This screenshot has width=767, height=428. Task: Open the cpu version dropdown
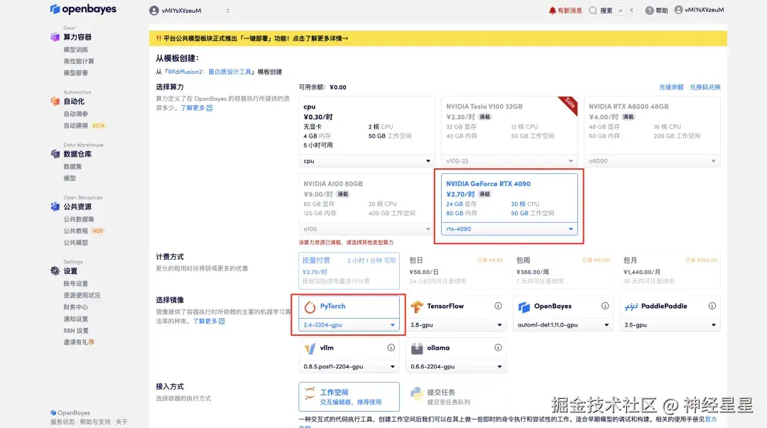click(366, 161)
